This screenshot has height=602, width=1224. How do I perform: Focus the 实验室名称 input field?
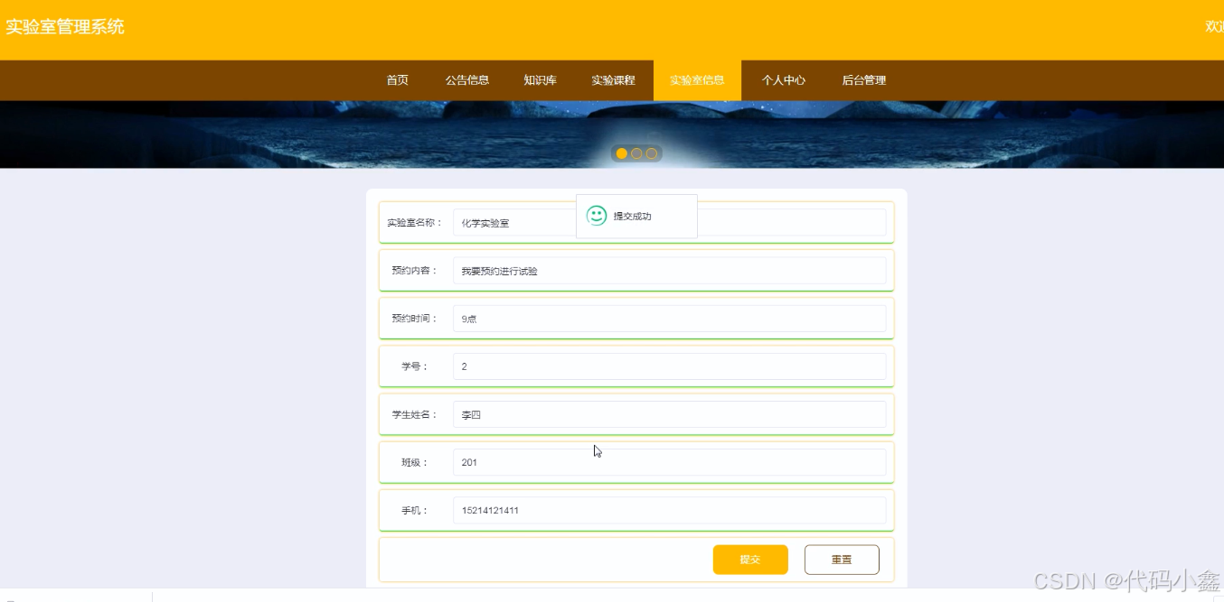pyautogui.click(x=669, y=222)
